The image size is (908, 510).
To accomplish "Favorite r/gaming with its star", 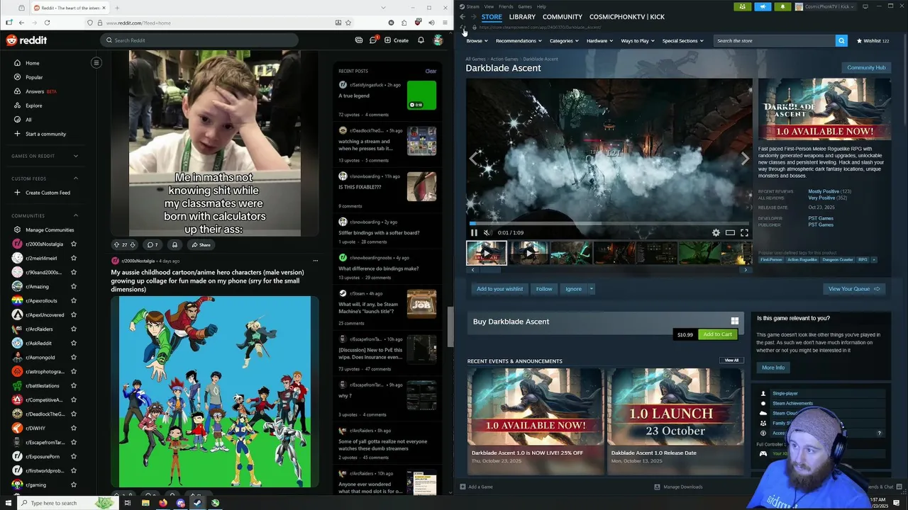I will click(74, 484).
